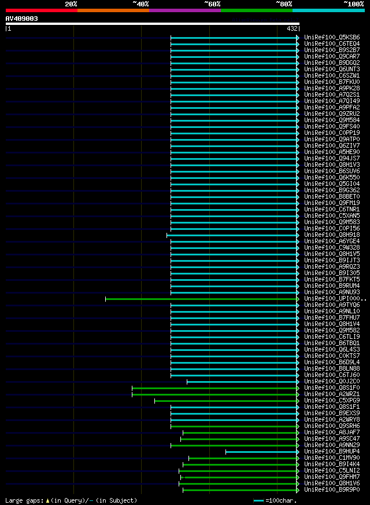Image resolution: width=370 pixels, height=505 pixels.
Task: Select the UniRef100_Q9SRH6 label
Action: [x=332, y=426]
